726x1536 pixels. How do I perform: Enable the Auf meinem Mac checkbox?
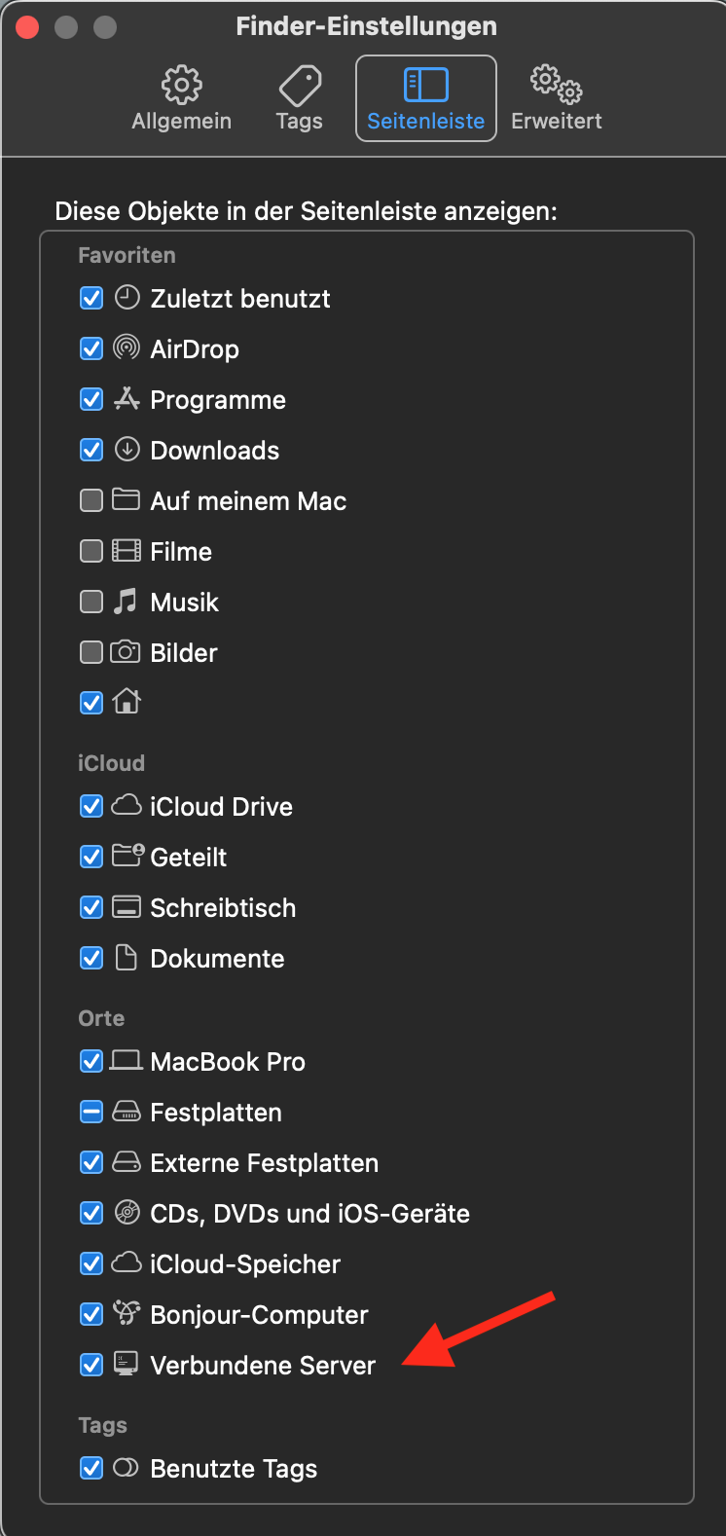(91, 500)
